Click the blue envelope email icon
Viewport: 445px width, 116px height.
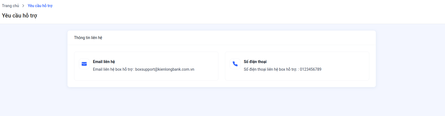[84, 64]
